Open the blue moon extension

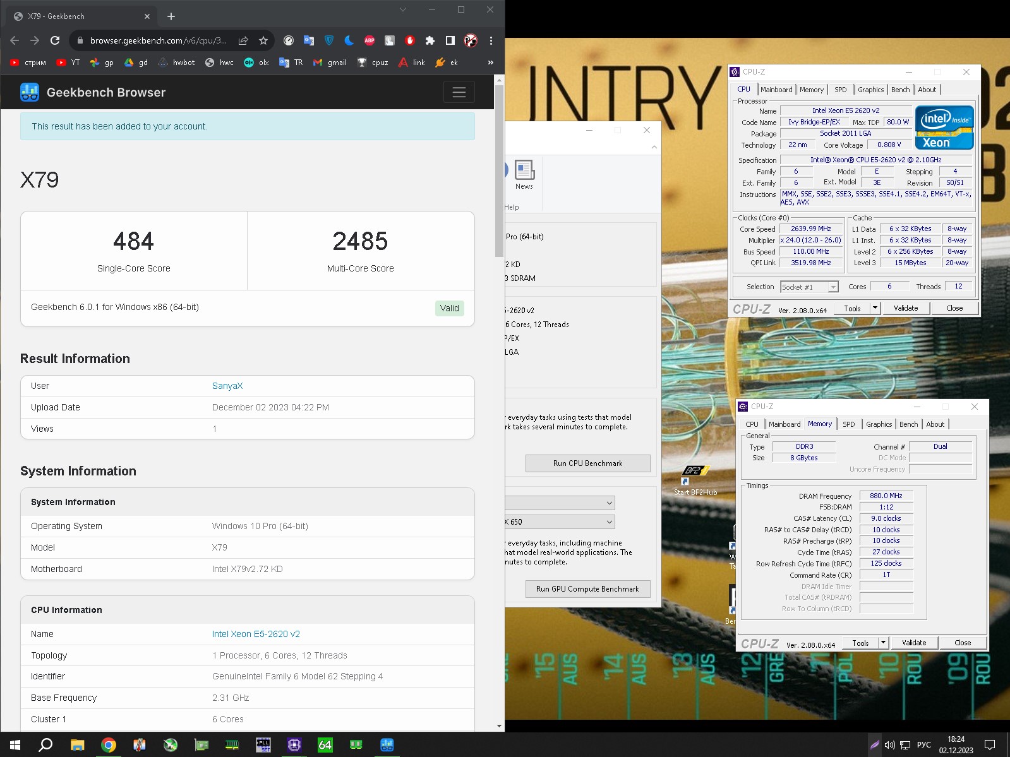349,40
